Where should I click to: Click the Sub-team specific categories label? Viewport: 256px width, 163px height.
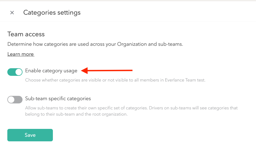(58, 99)
